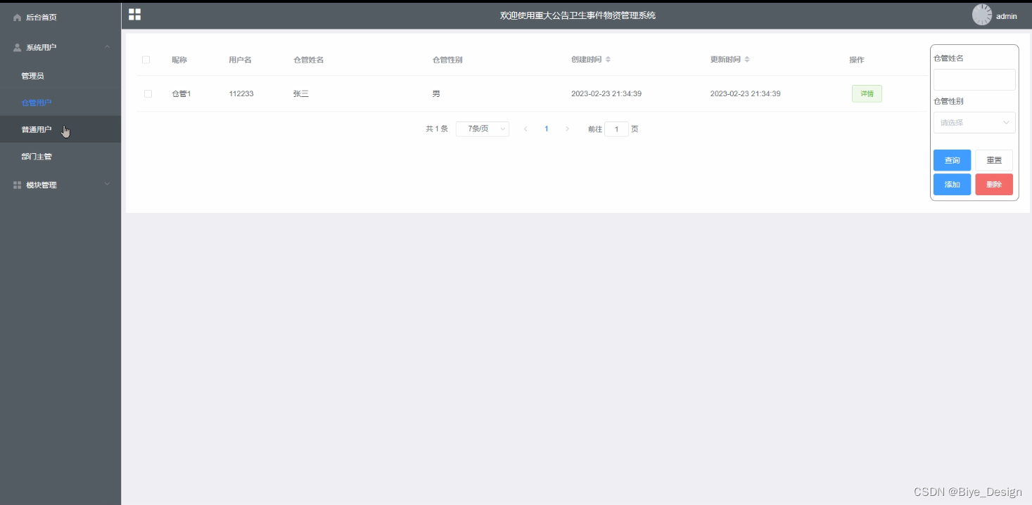Image resolution: width=1032 pixels, height=505 pixels.
Task: Click the 仓管姓名 search input field
Action: 974,79
